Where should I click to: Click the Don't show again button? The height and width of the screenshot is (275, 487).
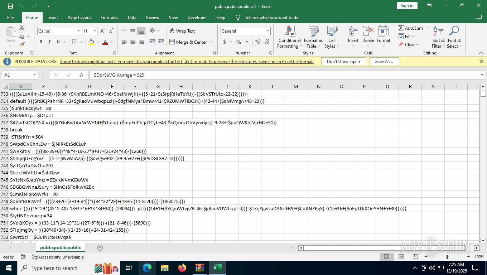point(343,62)
